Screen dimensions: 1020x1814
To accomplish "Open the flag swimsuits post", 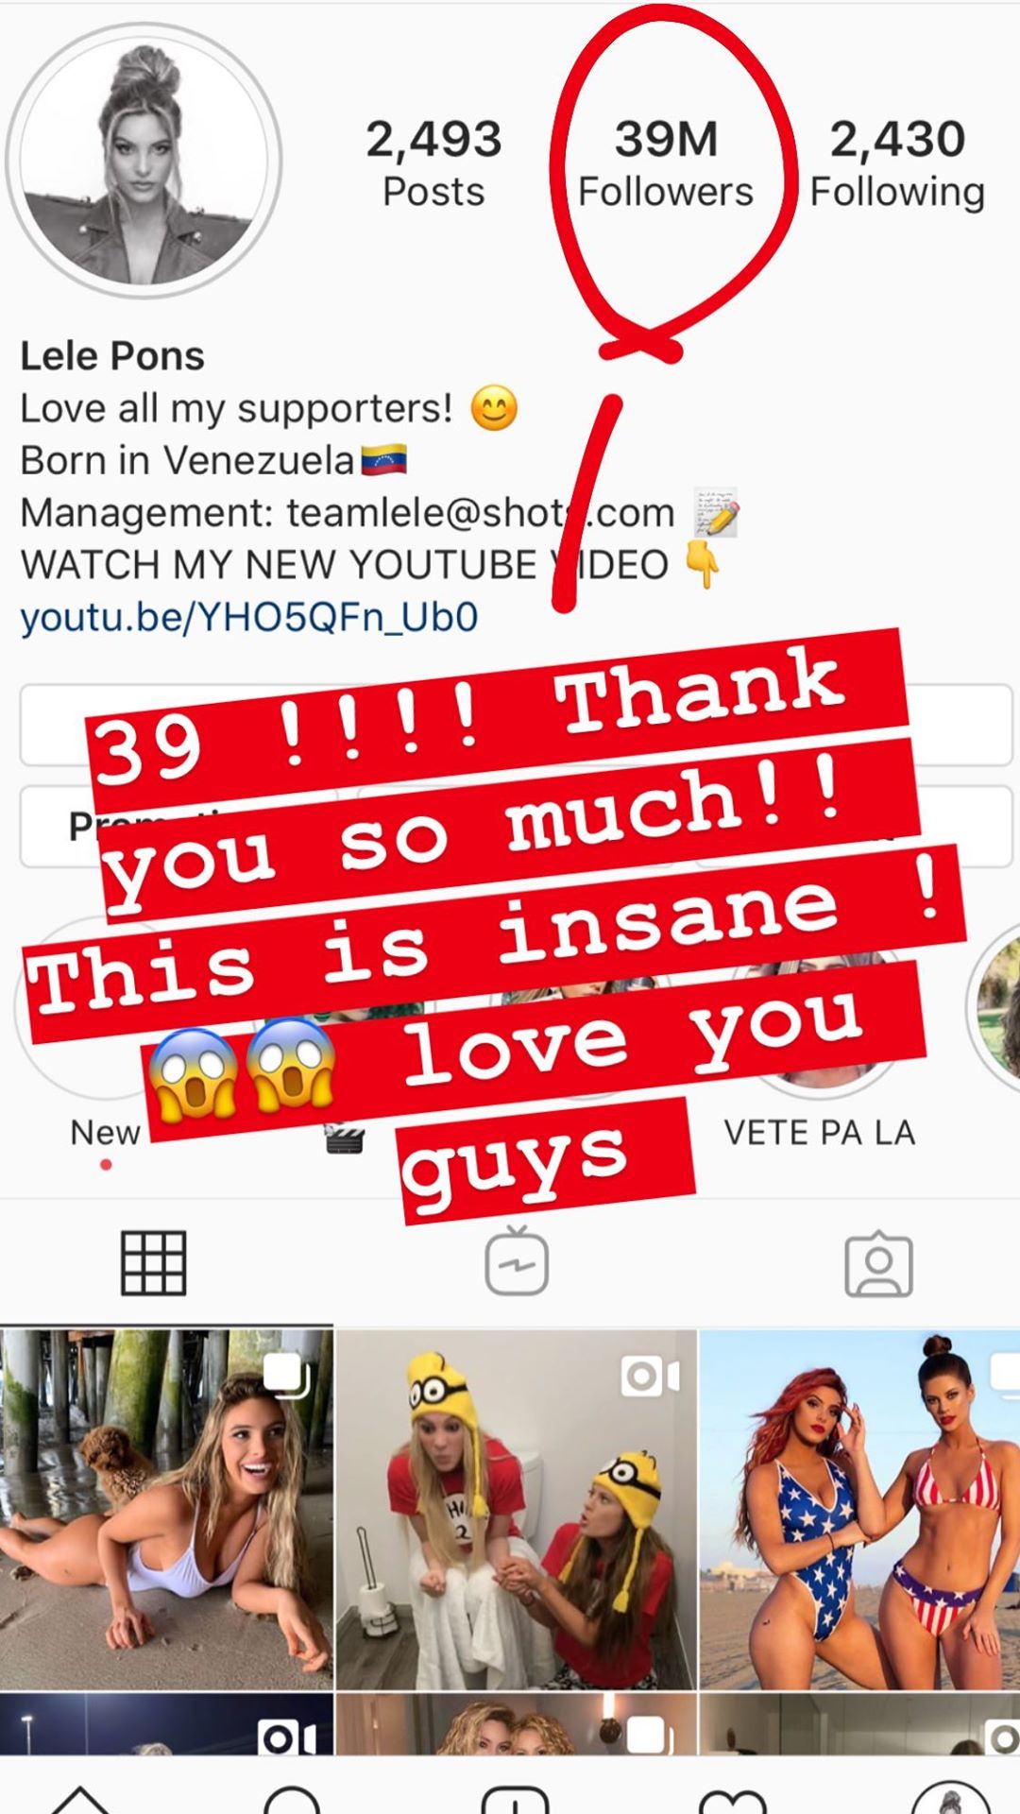I will coord(860,1509).
